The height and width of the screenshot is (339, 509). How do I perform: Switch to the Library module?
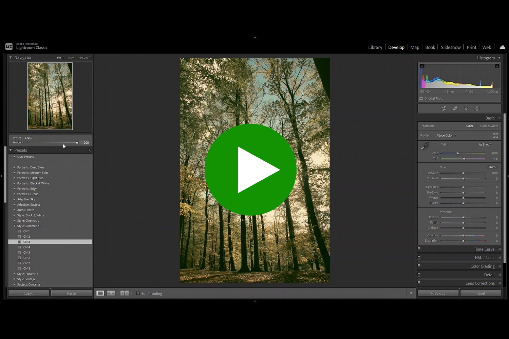375,47
